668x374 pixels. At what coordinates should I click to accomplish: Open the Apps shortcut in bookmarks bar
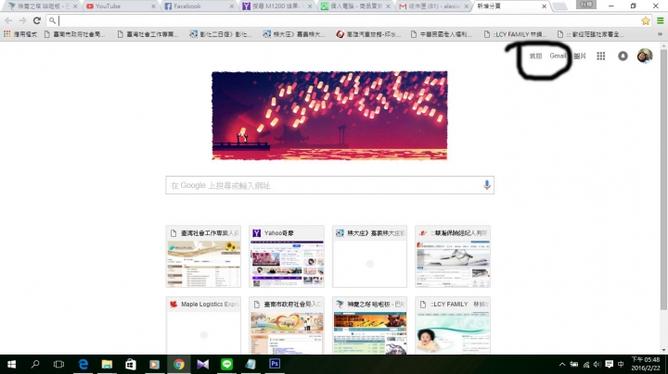coord(20,34)
